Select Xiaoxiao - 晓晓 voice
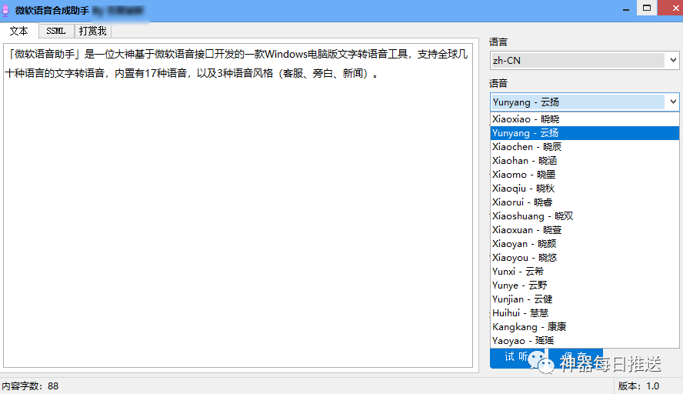The width and height of the screenshot is (683, 394). coord(585,119)
